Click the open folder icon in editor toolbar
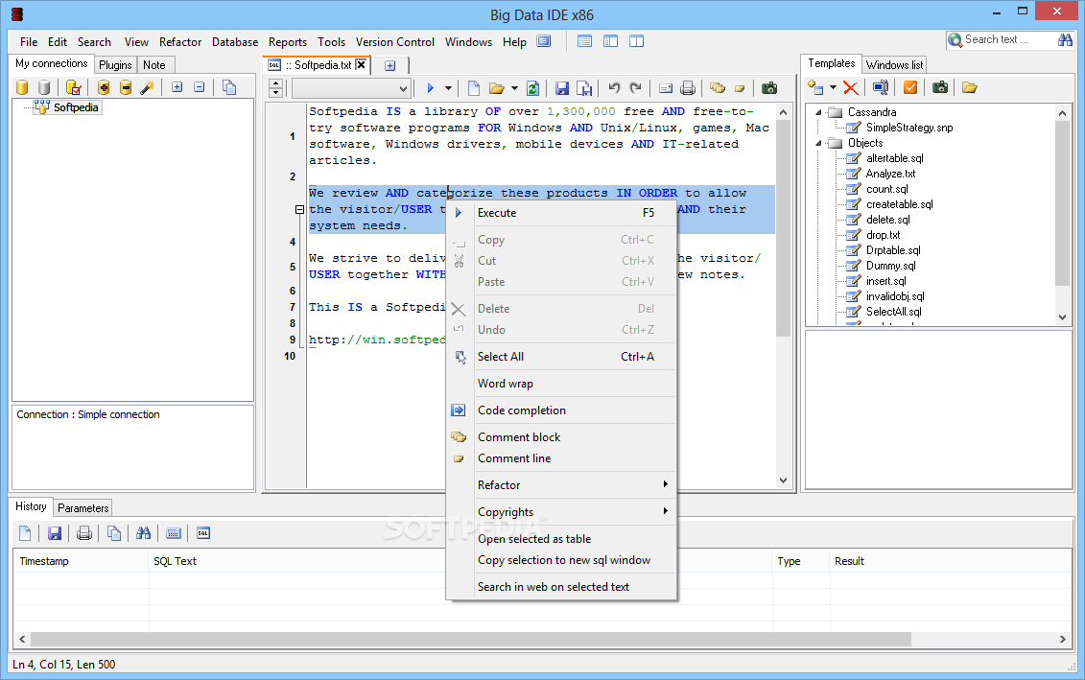The width and height of the screenshot is (1085, 680). (x=496, y=88)
